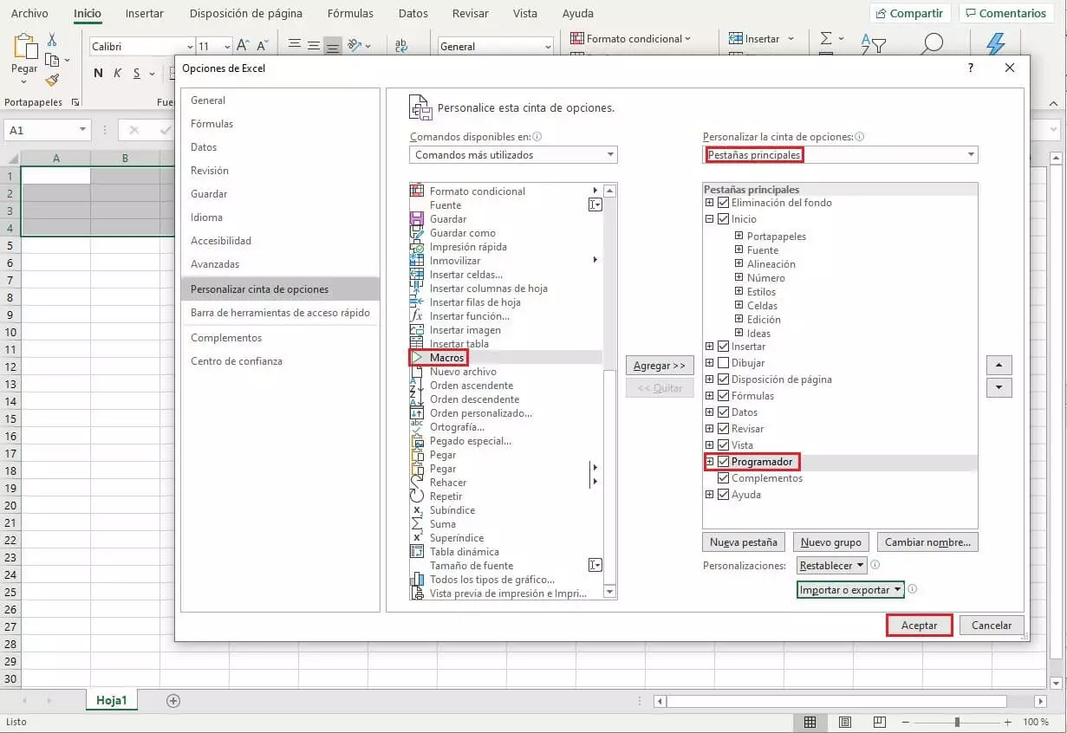
Task: Click the Aceptar button
Action: coord(918,625)
